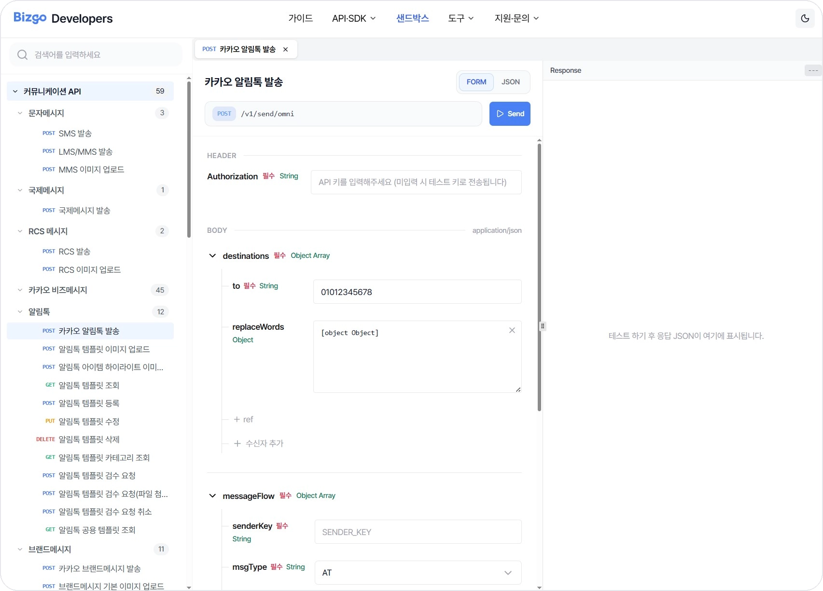This screenshot has width=823, height=591.
Task: Click the panel divider drag handle icon
Action: click(x=543, y=326)
